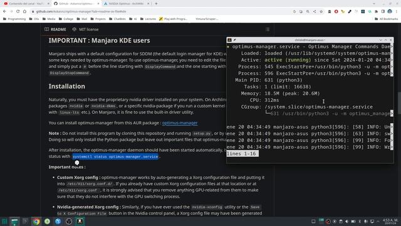
Task: Open the Play with Progra... bookmark
Action: pos(173,19)
